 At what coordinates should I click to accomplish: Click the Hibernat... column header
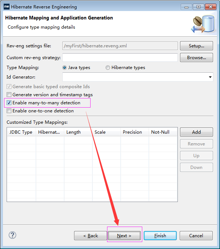click(x=50, y=132)
